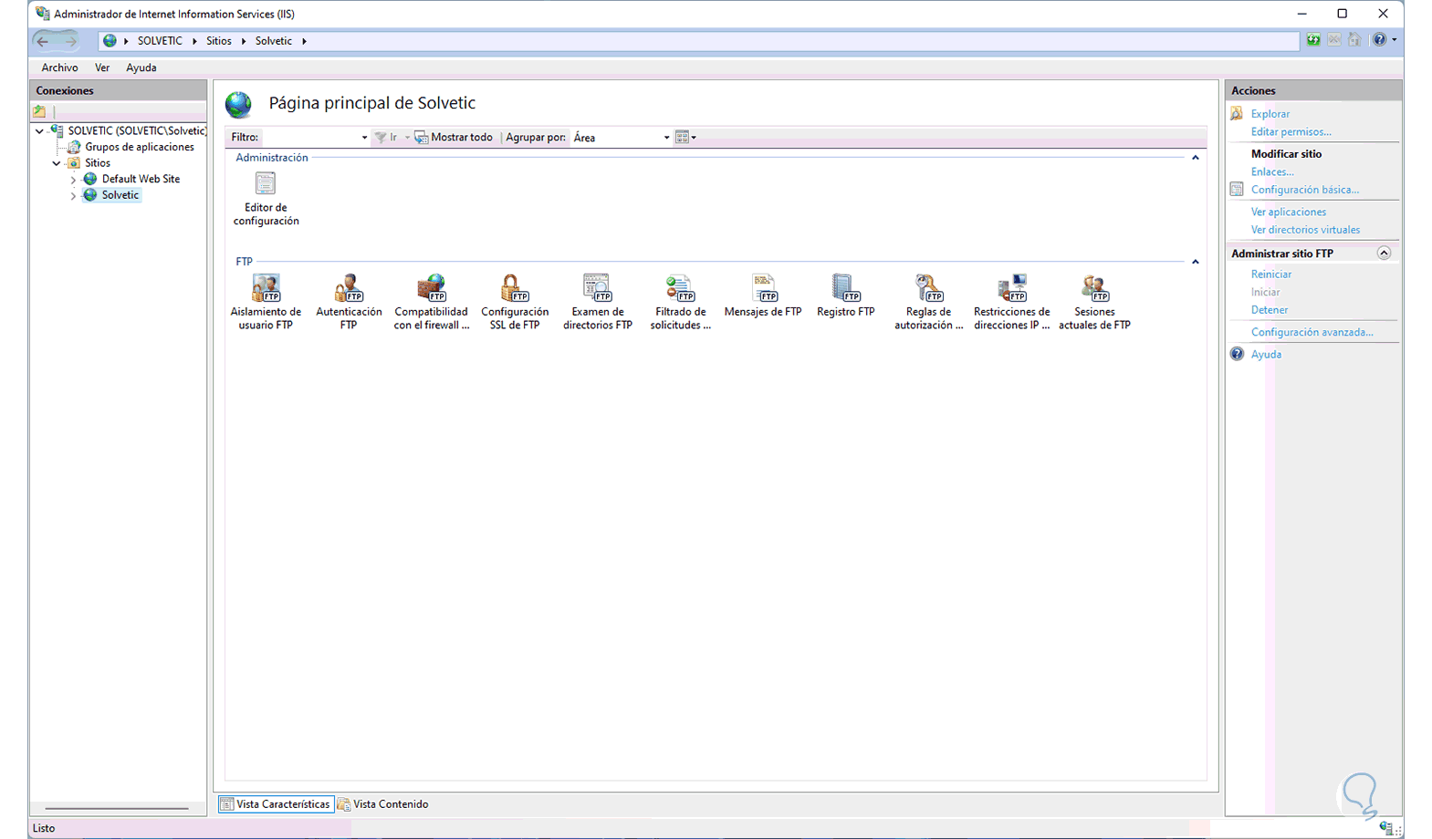Viewport: 1432px width, 839px height.
Task: Click the home icon in address bar
Action: pyautogui.click(x=1354, y=40)
